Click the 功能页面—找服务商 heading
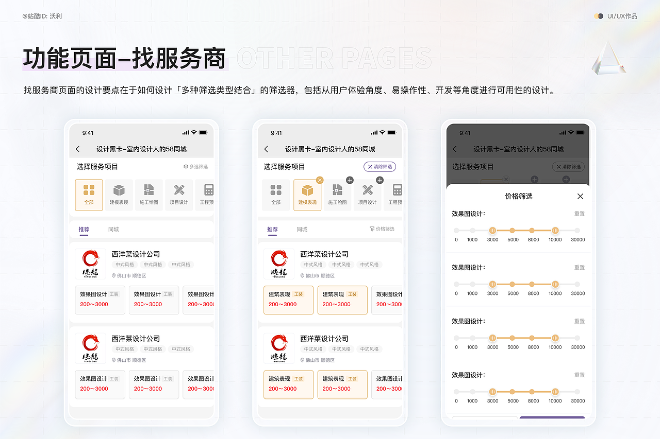Image resolution: width=660 pixels, height=439 pixels. pos(125,58)
